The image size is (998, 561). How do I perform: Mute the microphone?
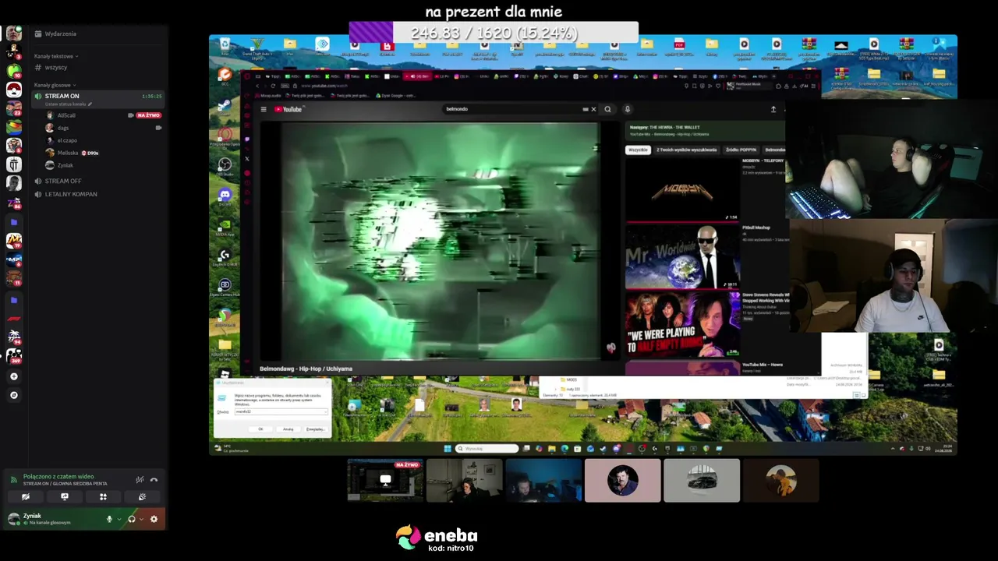tap(109, 519)
